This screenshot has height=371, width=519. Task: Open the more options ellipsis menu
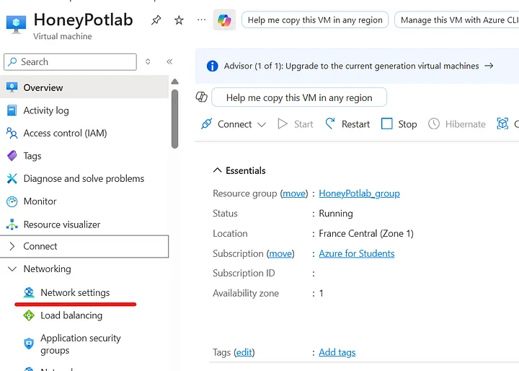(201, 20)
